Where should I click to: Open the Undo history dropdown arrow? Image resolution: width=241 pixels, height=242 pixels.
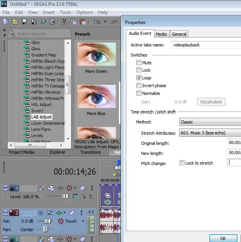[x=105, y=22]
